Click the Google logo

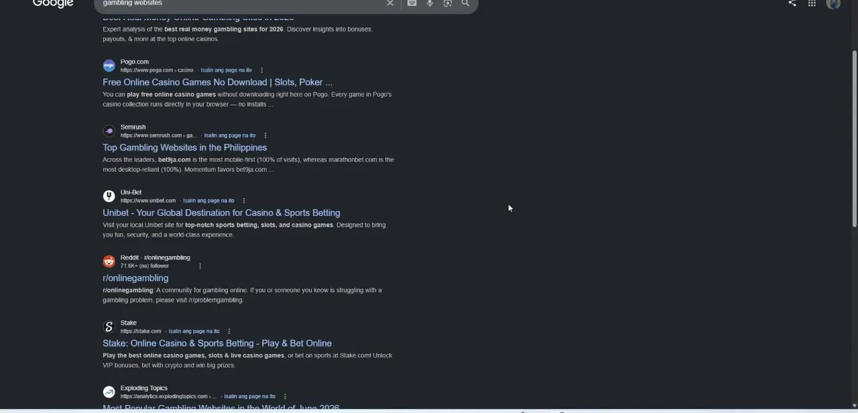[53, 3]
